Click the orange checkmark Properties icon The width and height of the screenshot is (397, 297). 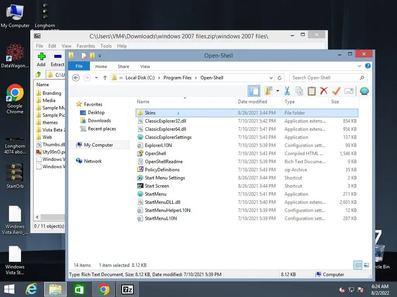click(336, 91)
